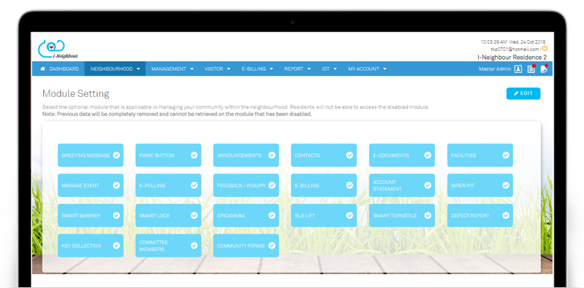The height and width of the screenshot is (288, 584).
Task: Expand the Neighbourhood dropdown menu
Action: pos(115,69)
